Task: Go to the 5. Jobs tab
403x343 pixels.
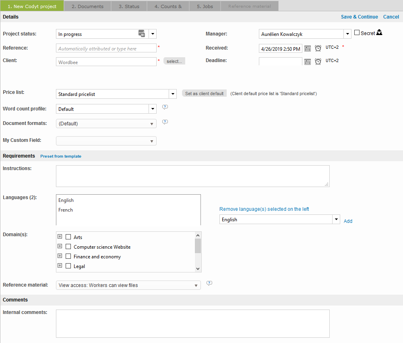Action: 205,6
